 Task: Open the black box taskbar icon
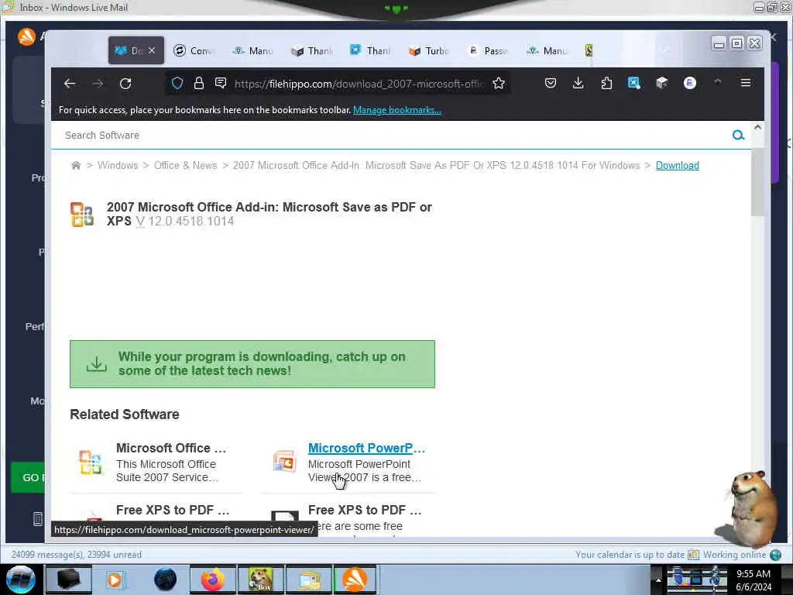coord(68,580)
